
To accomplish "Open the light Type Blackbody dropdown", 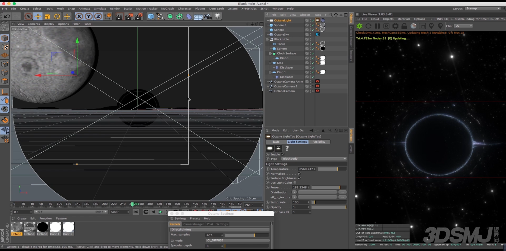I will tap(314, 159).
